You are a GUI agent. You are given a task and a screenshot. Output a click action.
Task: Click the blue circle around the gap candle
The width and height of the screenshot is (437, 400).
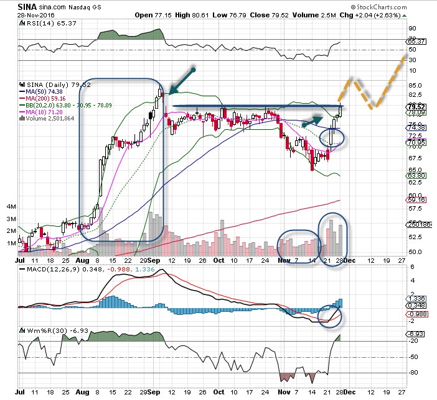[334, 137]
